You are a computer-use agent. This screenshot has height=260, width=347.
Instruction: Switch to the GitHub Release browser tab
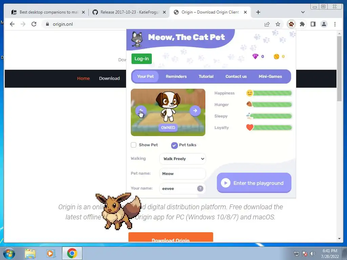coord(129,12)
